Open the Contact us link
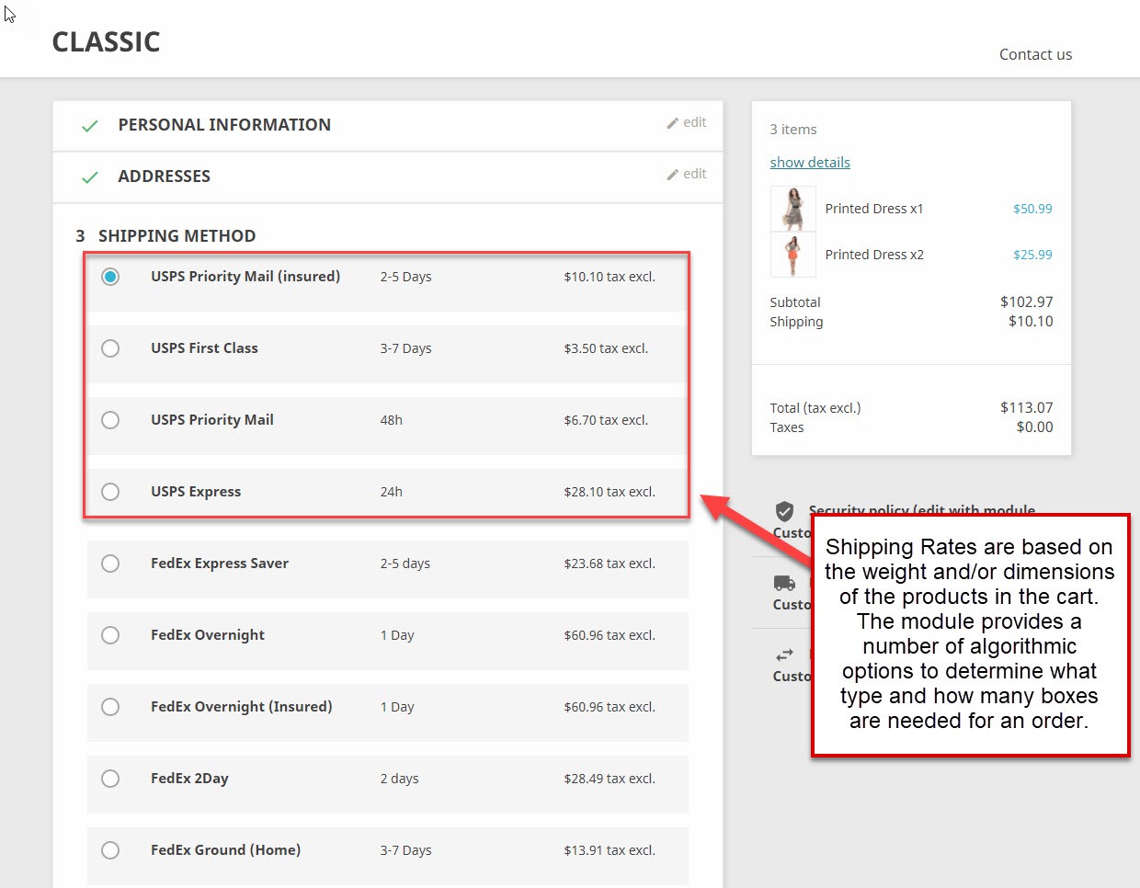This screenshot has width=1140, height=888. click(x=1035, y=54)
